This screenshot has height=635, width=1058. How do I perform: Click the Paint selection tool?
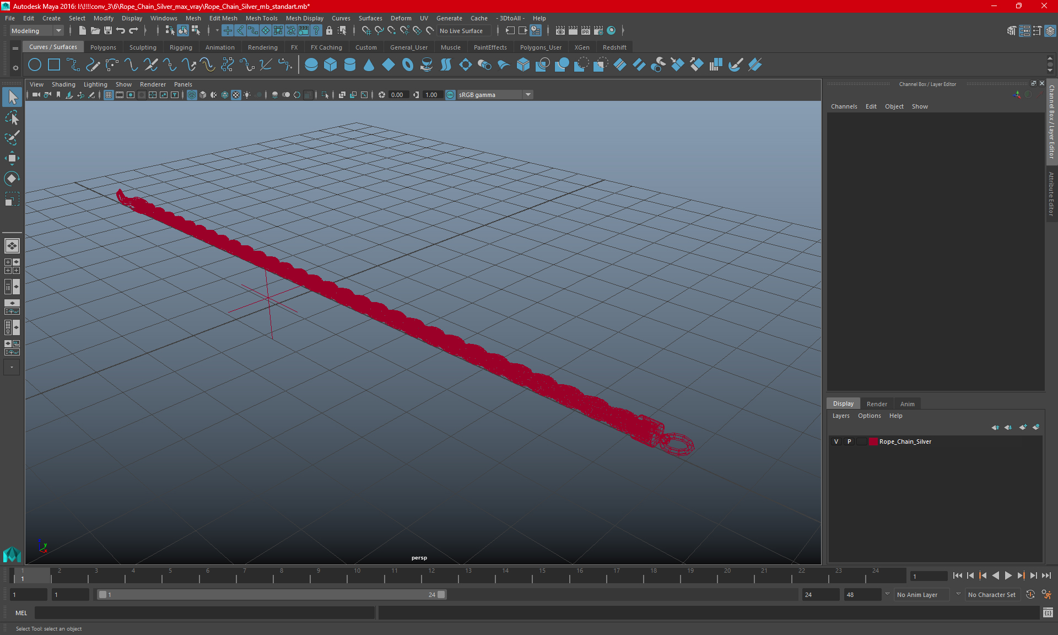[x=12, y=138]
